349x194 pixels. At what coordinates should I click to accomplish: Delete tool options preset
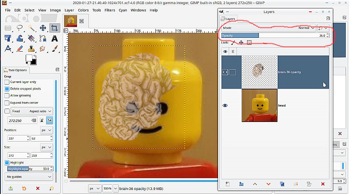[38, 188]
